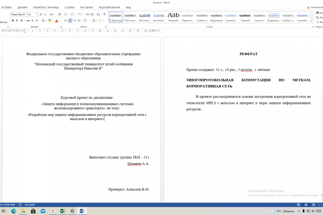Open File Explorer from taskbar
Image resolution: width=323 pixels, height=215 pixels.
click(23, 211)
